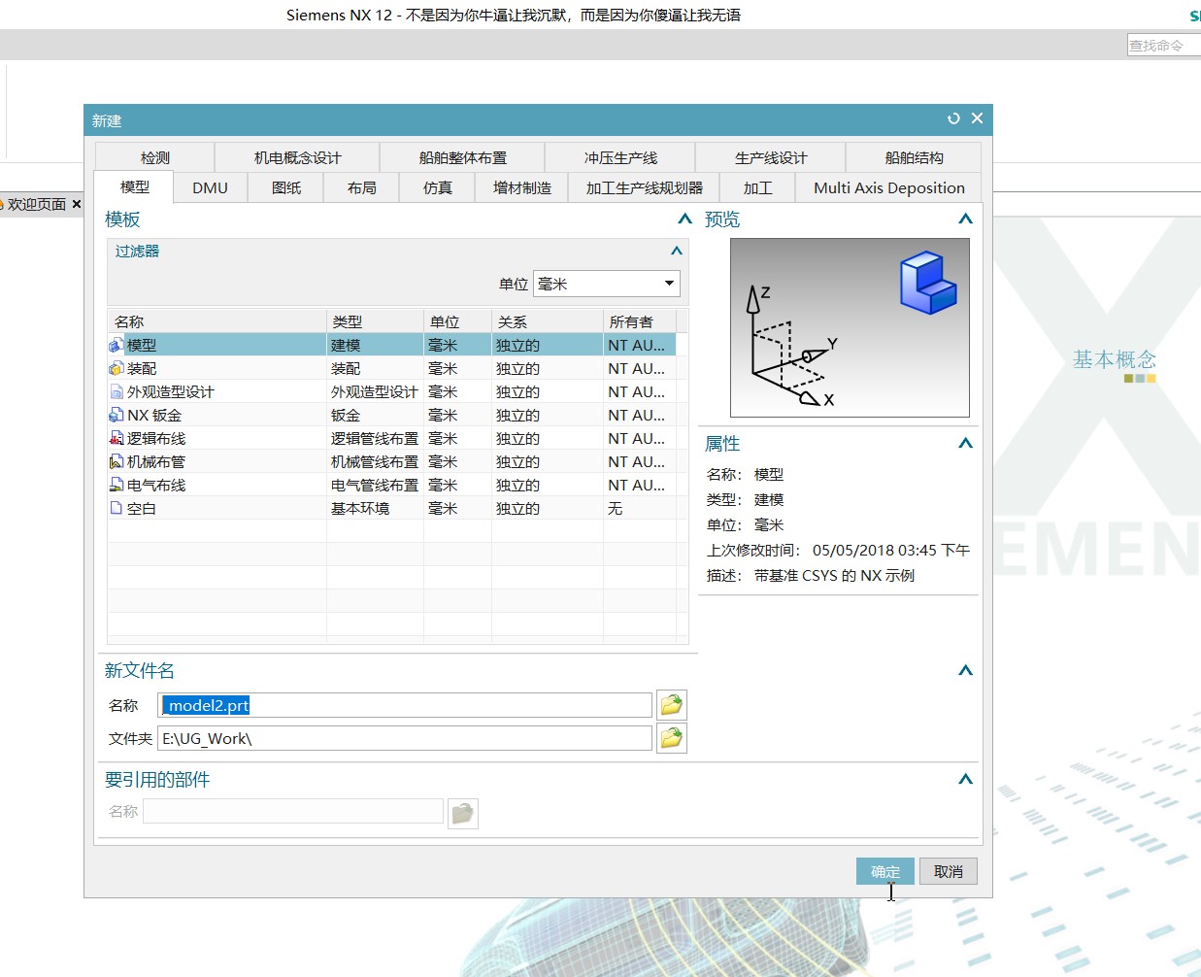Click the 电气布线 template row icon
This screenshot has height=977, width=1201.
[117, 485]
